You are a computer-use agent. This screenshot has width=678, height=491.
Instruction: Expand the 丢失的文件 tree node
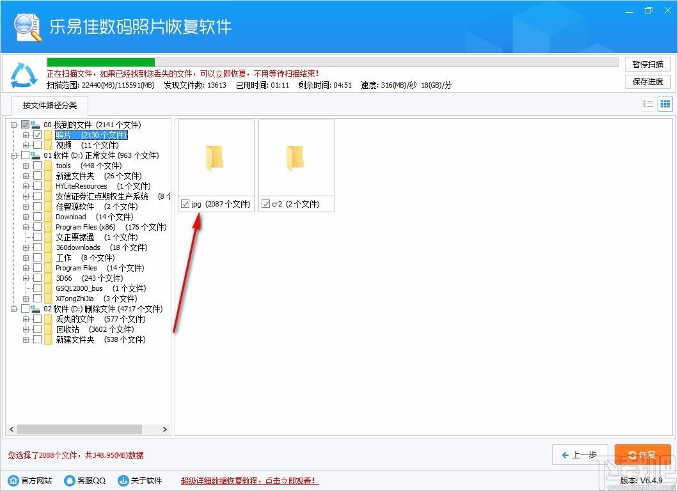(26, 320)
